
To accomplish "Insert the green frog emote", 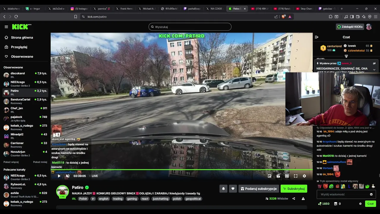I will coord(331,186).
